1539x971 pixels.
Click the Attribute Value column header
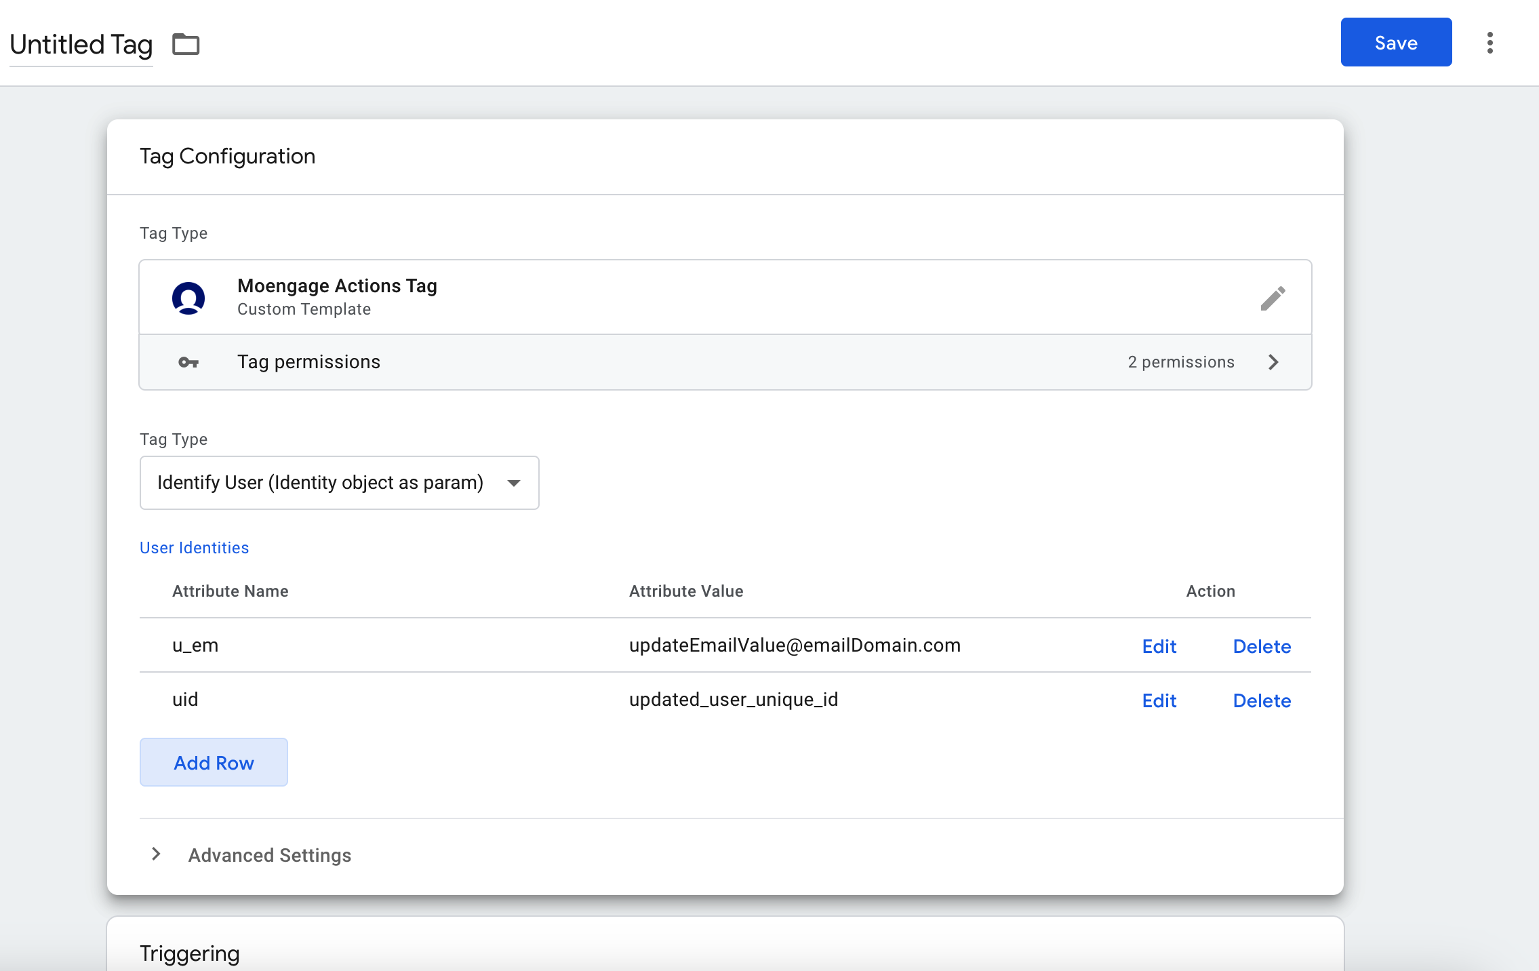(x=686, y=591)
